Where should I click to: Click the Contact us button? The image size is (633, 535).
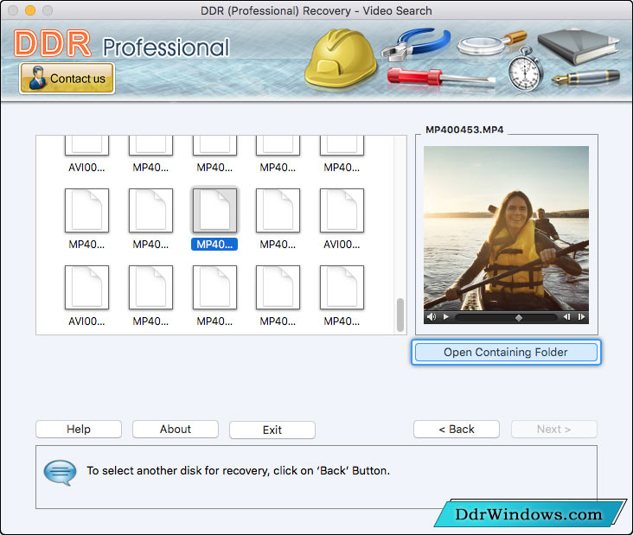coord(67,79)
